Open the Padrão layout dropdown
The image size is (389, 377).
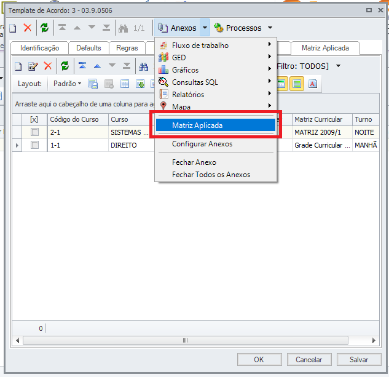pyautogui.click(x=67, y=84)
